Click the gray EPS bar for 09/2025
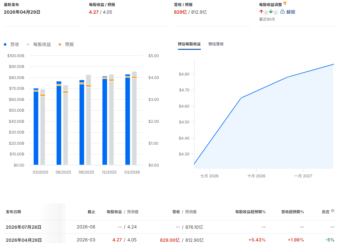This screenshot has height=243, width=339. pos(88,120)
